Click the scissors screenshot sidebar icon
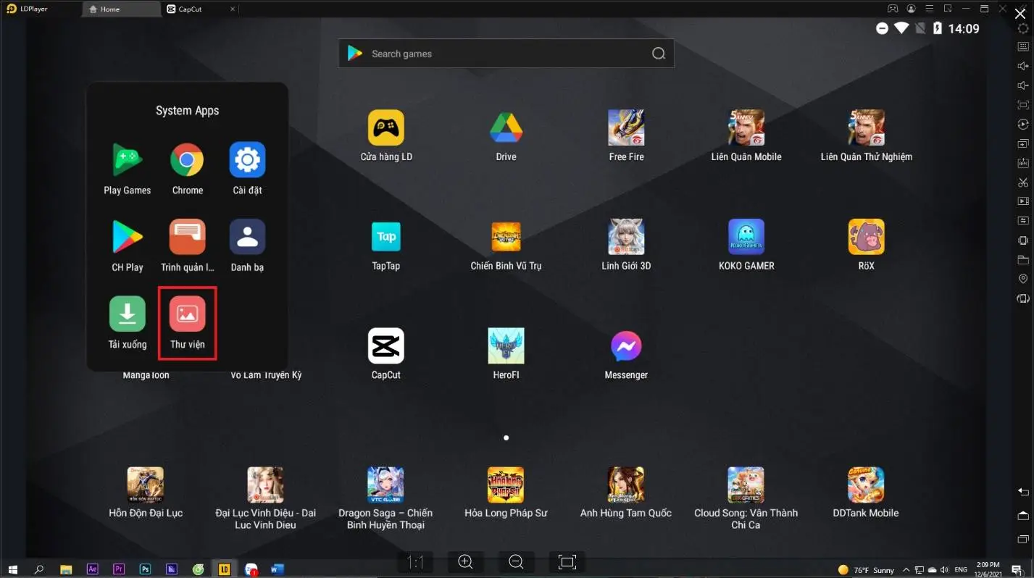Viewport: 1034px width, 578px height. [1023, 183]
